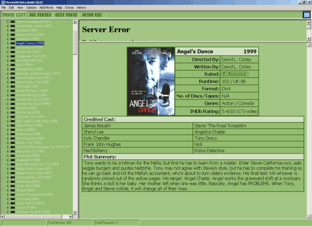Click the movie icon beside American Pie 2 (2001)
Screen dimensions: 312x227
13,35
